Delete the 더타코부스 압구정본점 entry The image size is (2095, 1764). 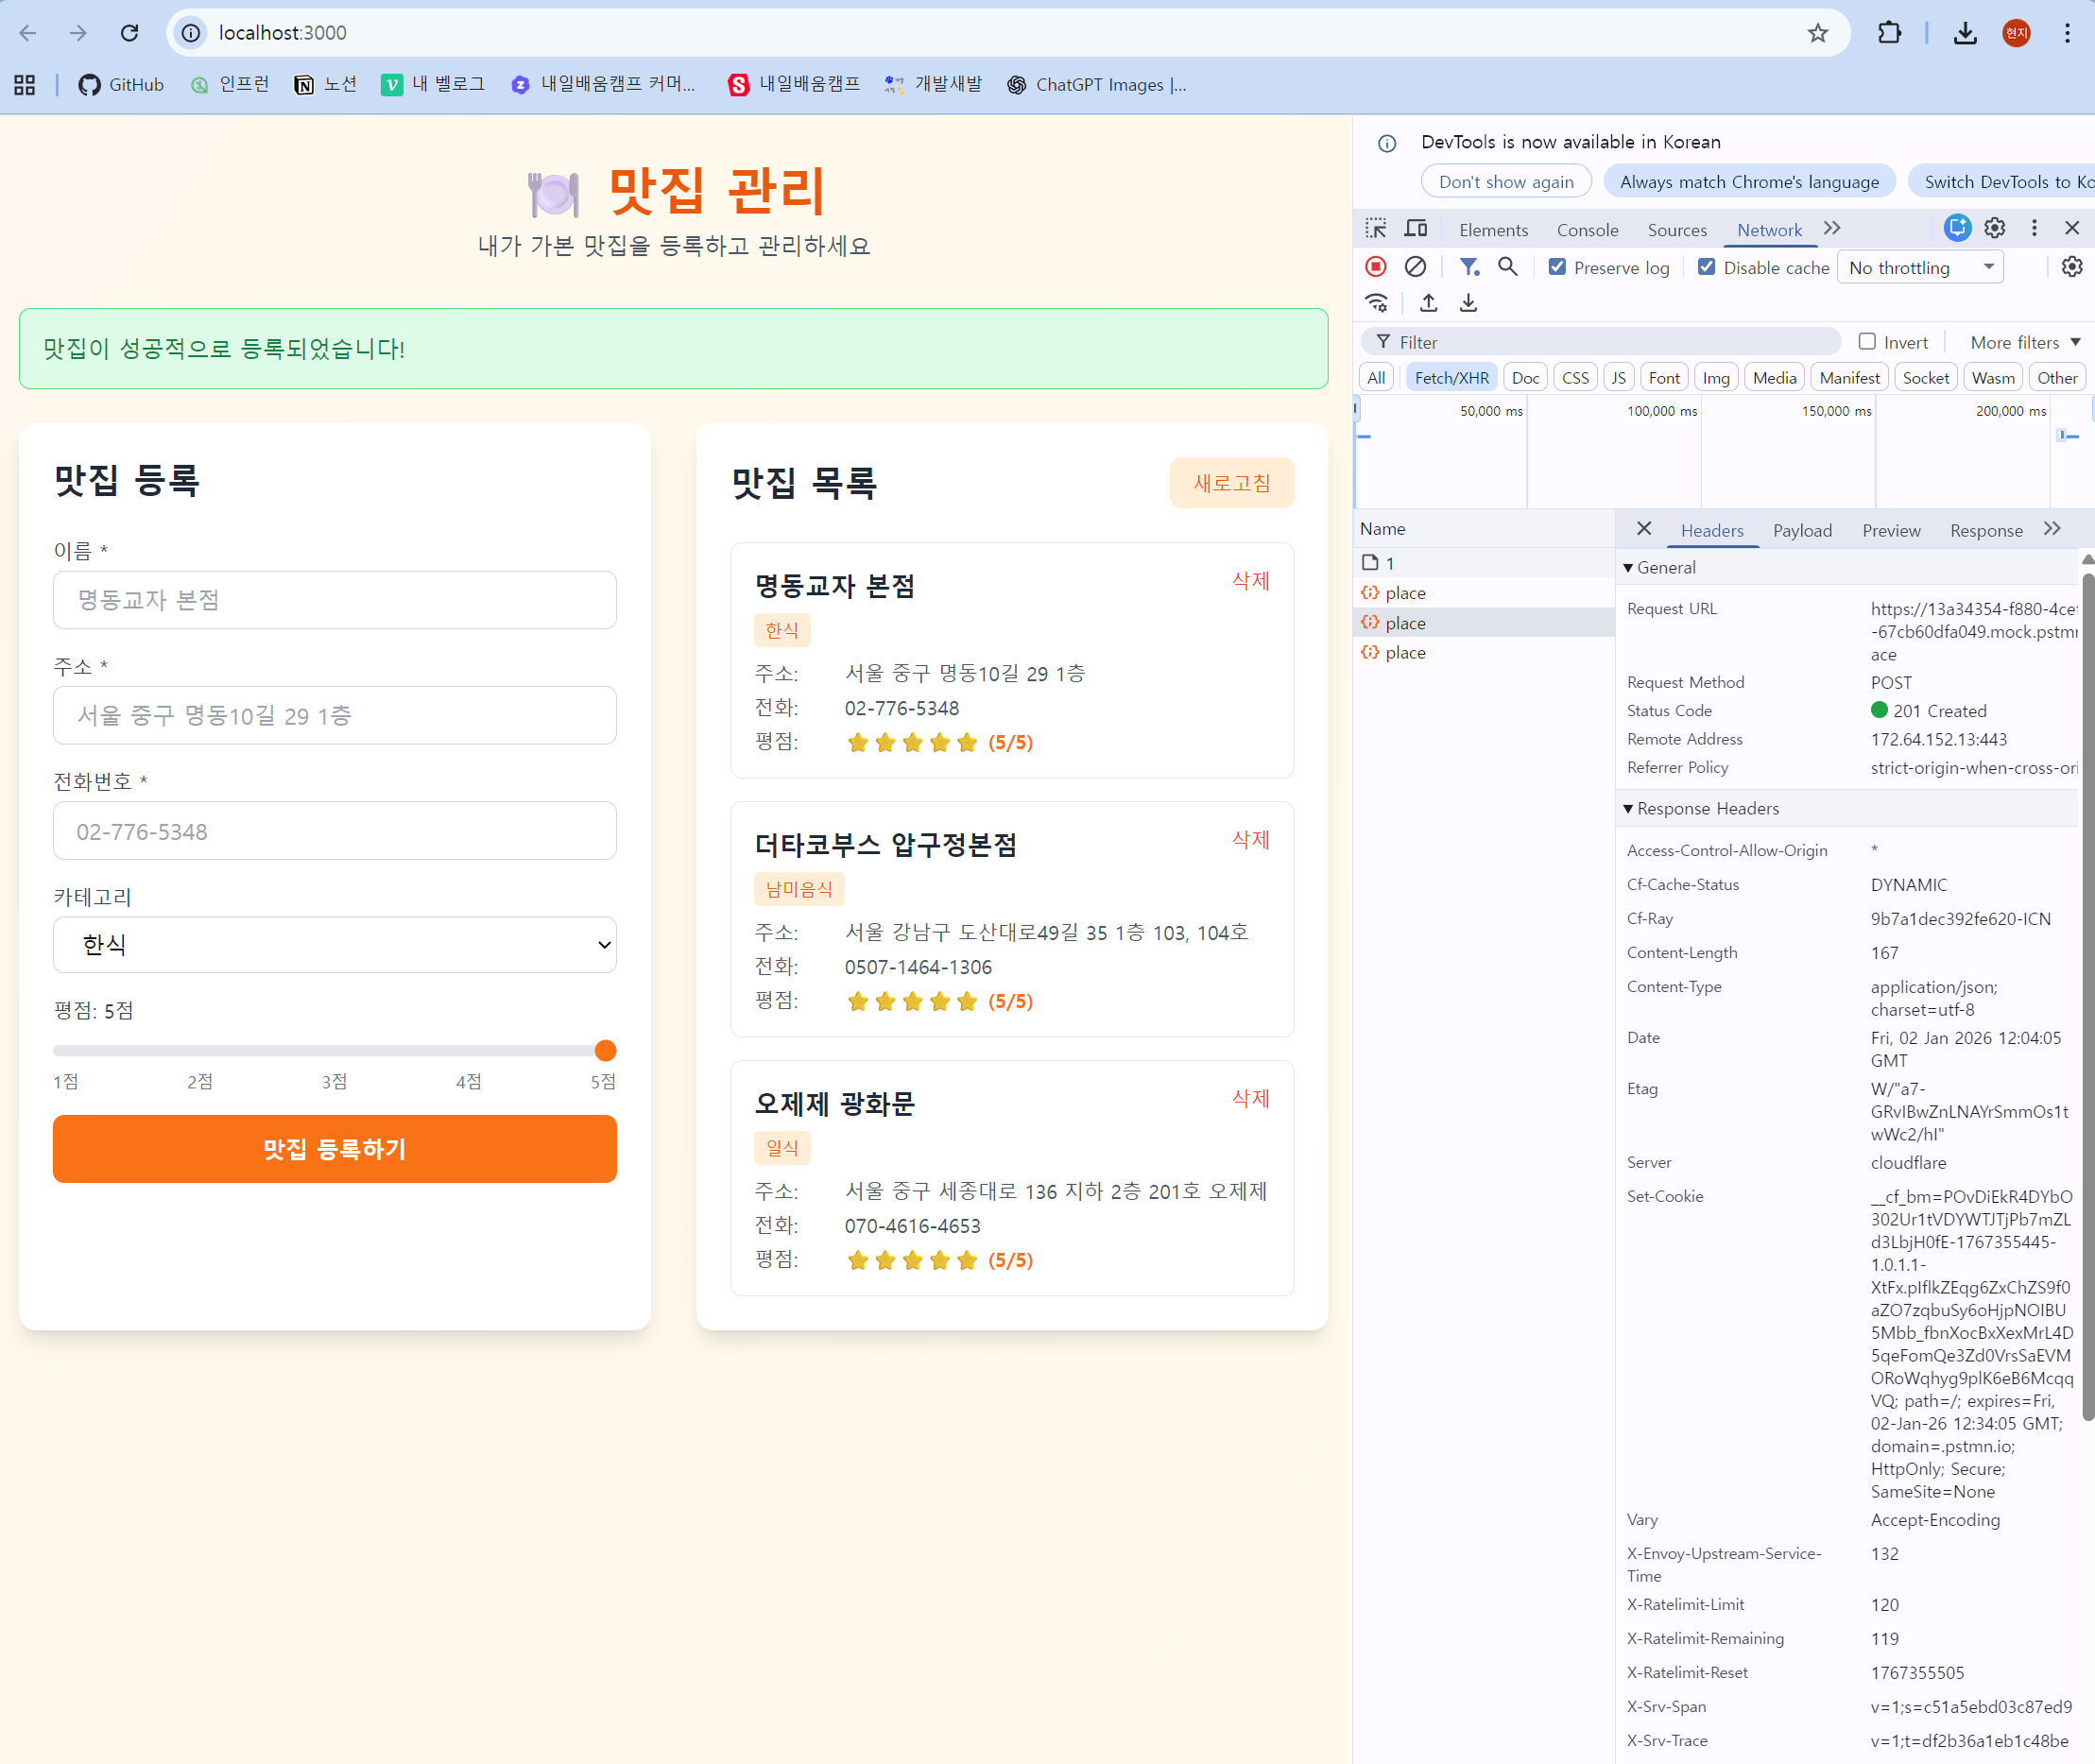[x=1250, y=840]
